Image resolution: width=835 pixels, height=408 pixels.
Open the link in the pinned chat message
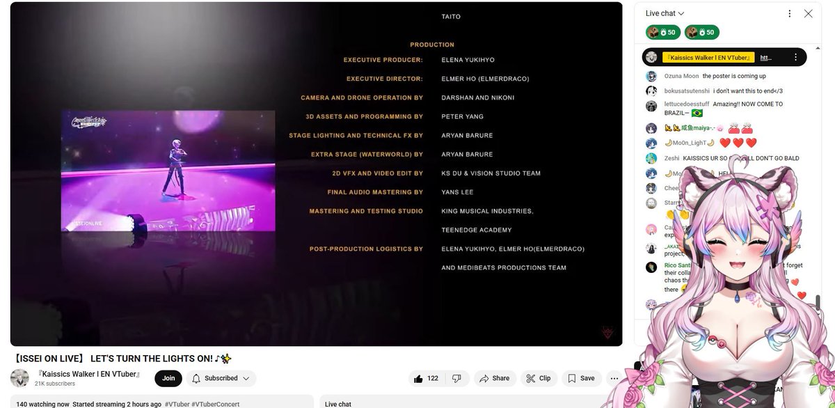[x=766, y=56]
